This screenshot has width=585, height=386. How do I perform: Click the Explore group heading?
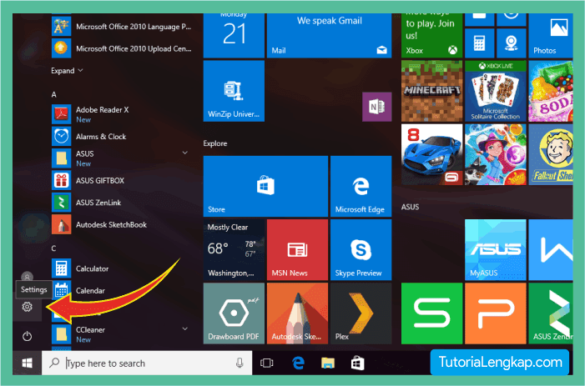tap(215, 143)
